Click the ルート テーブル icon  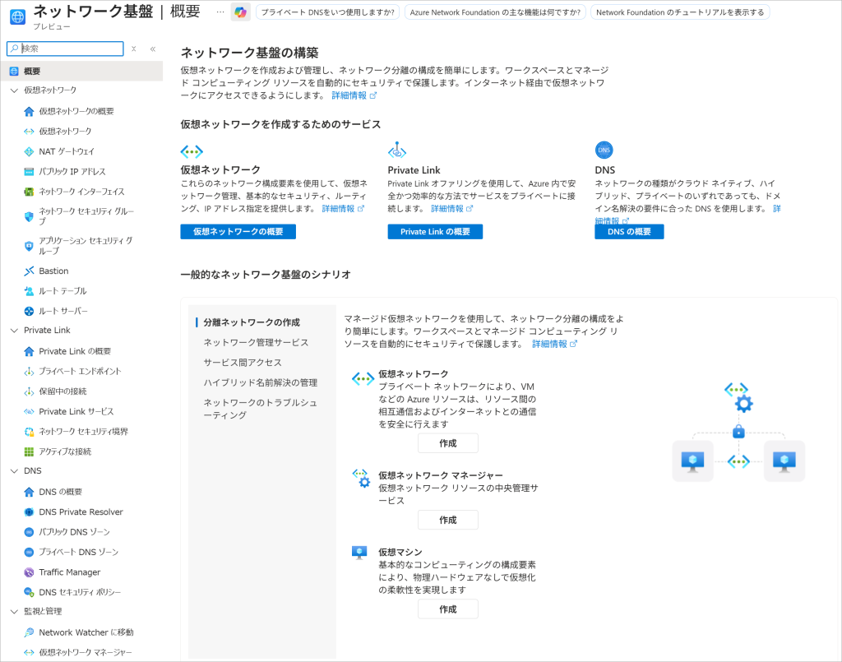pos(29,291)
